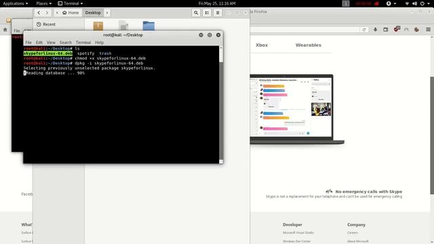Screen dimensions: 434x244
Task: Click the Developer footer heading
Action: [x=292, y=224]
